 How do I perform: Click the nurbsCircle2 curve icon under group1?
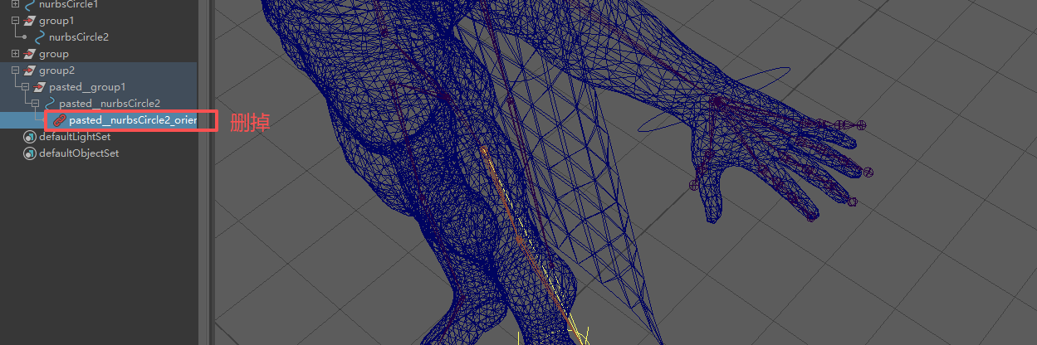(x=39, y=37)
